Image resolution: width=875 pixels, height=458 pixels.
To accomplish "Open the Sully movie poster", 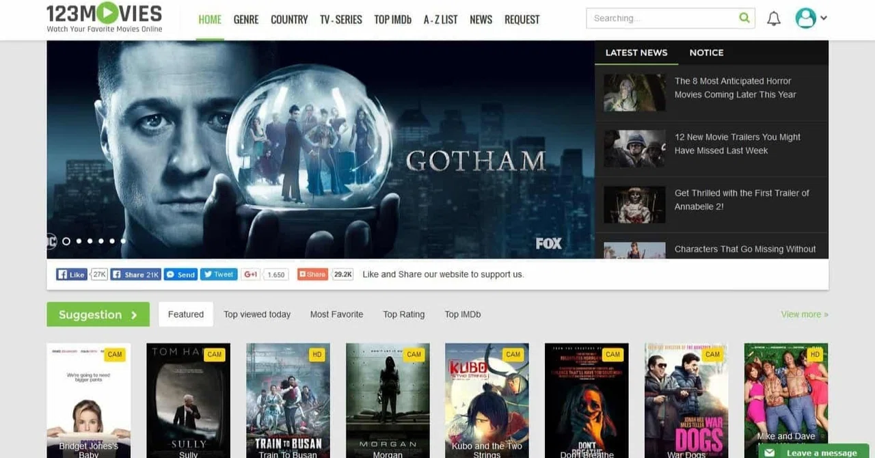I will 188,401.
